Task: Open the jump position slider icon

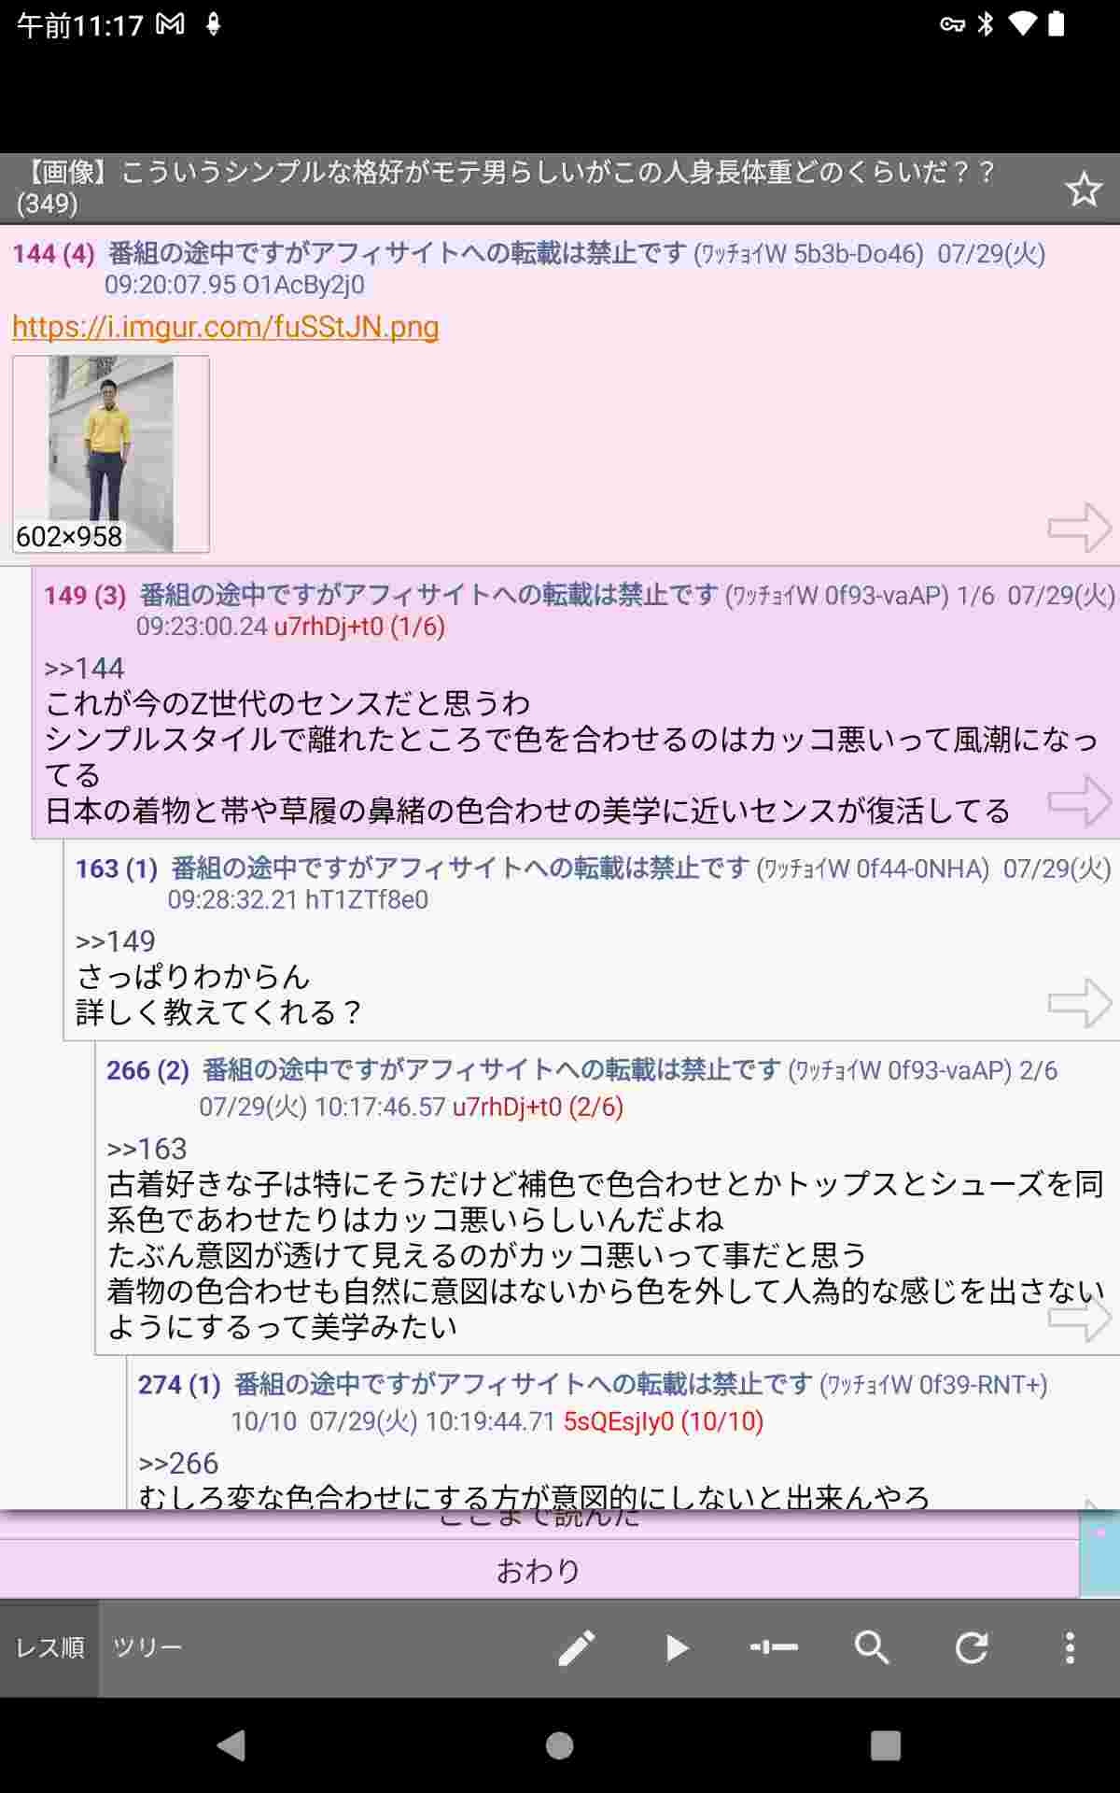Action: pos(774,1647)
